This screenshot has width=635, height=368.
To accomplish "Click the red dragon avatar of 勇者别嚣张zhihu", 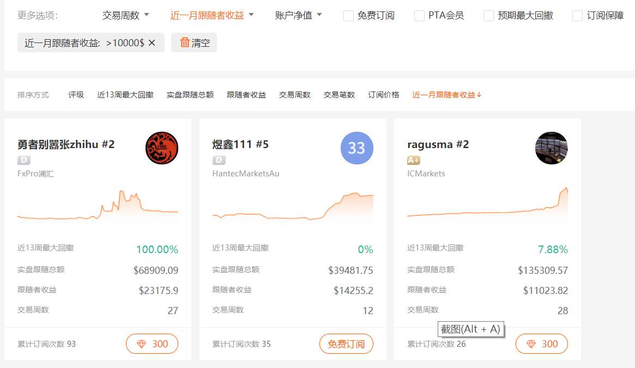I will (162, 148).
